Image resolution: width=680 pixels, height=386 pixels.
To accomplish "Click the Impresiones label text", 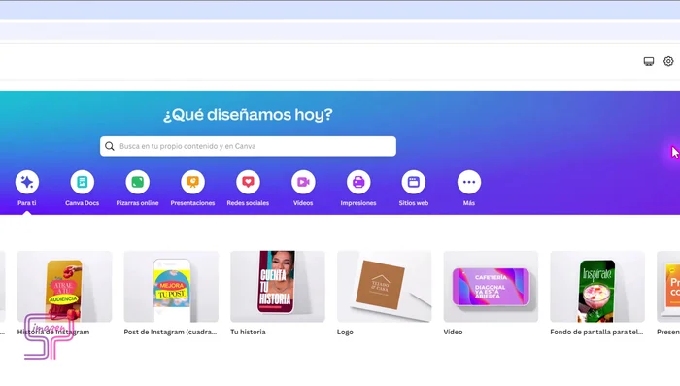I will click(x=358, y=203).
